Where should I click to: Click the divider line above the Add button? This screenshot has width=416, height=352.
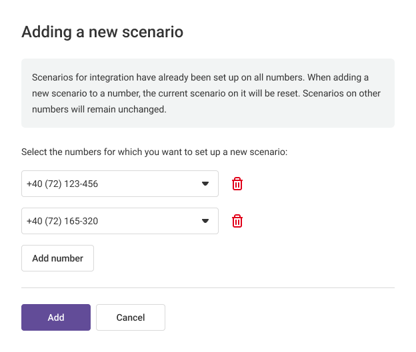pos(207,288)
